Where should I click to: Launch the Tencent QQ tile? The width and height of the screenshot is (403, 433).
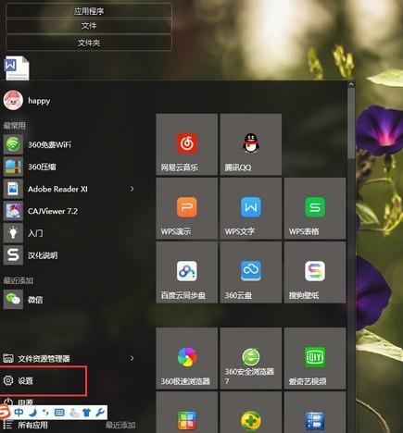pyautogui.click(x=251, y=144)
